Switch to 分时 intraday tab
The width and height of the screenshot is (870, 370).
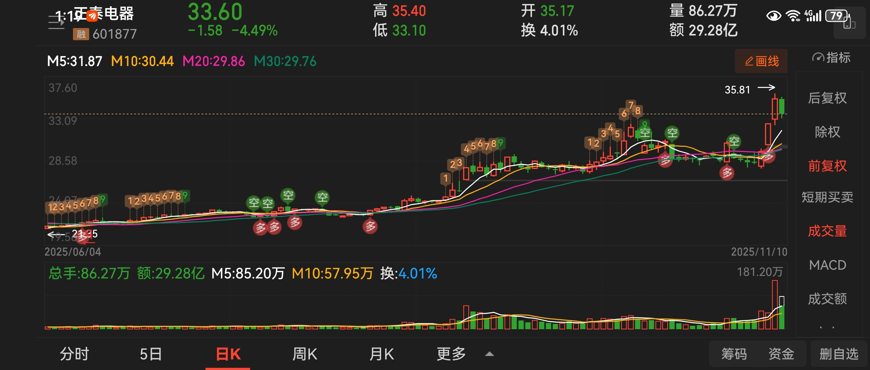click(x=74, y=354)
